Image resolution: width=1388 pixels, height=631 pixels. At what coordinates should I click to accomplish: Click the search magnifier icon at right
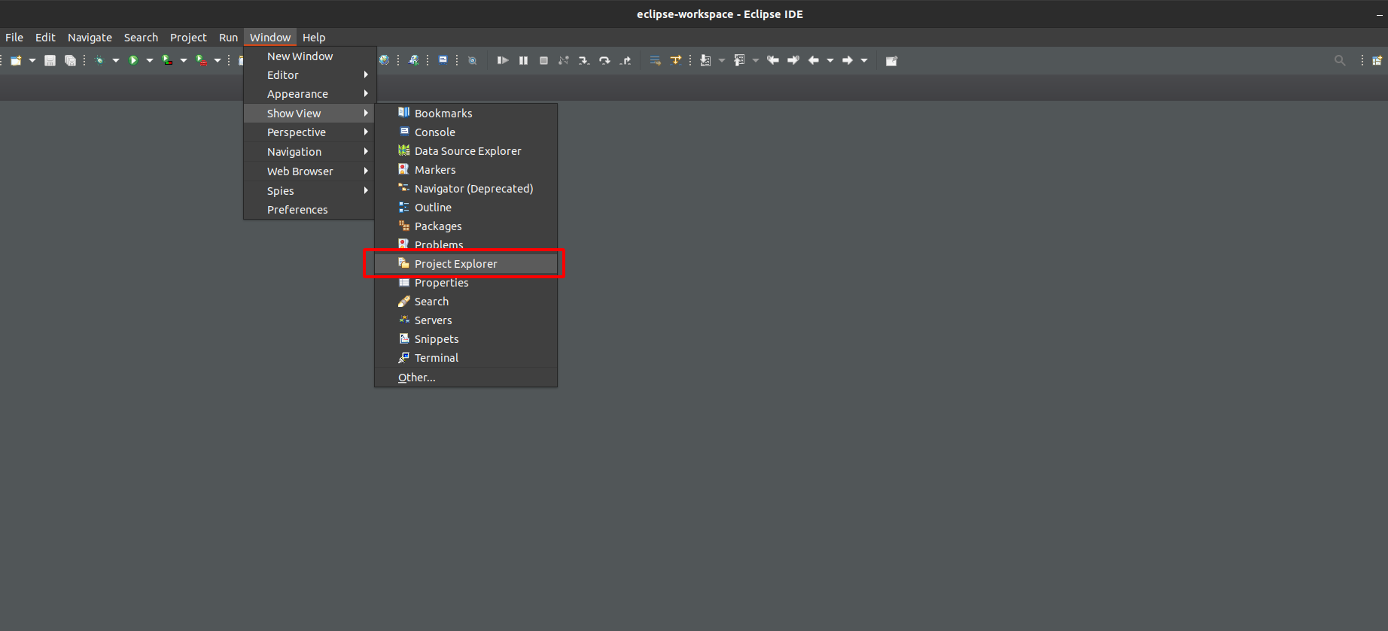(x=1340, y=60)
